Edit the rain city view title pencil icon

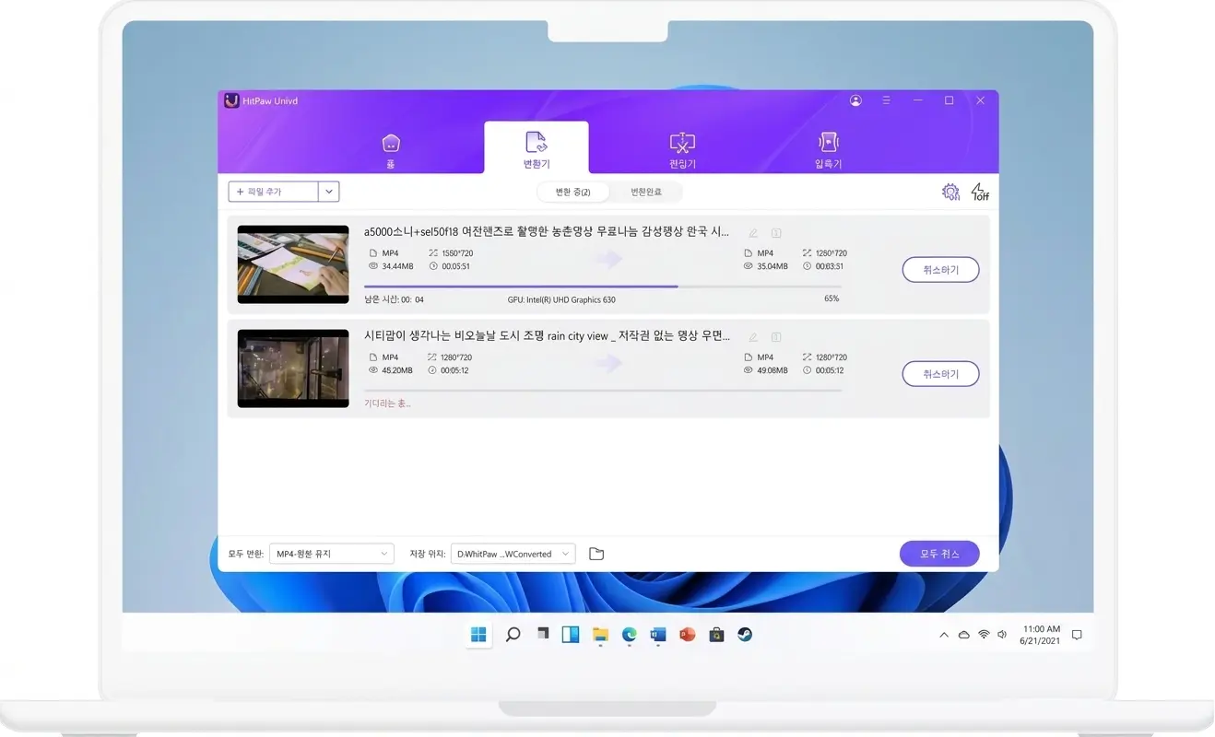point(753,337)
